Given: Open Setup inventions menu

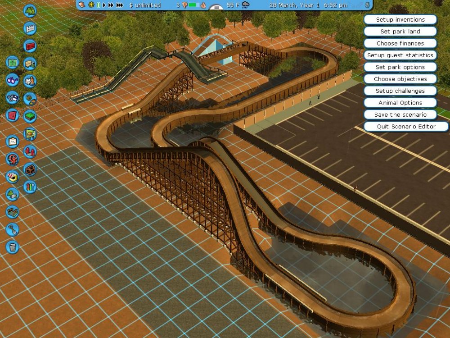Looking at the screenshot, I should 400,20.
